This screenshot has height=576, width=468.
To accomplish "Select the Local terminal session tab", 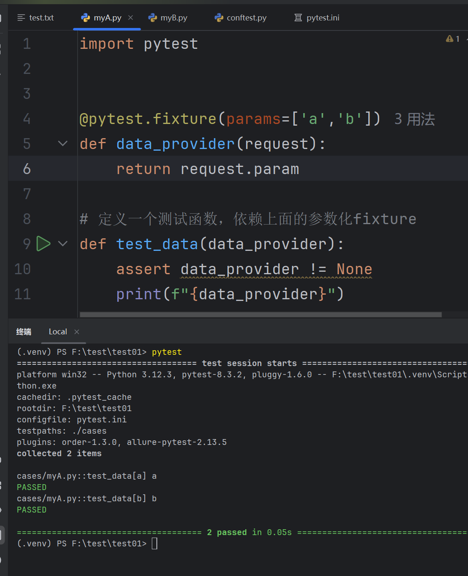I will click(x=58, y=332).
